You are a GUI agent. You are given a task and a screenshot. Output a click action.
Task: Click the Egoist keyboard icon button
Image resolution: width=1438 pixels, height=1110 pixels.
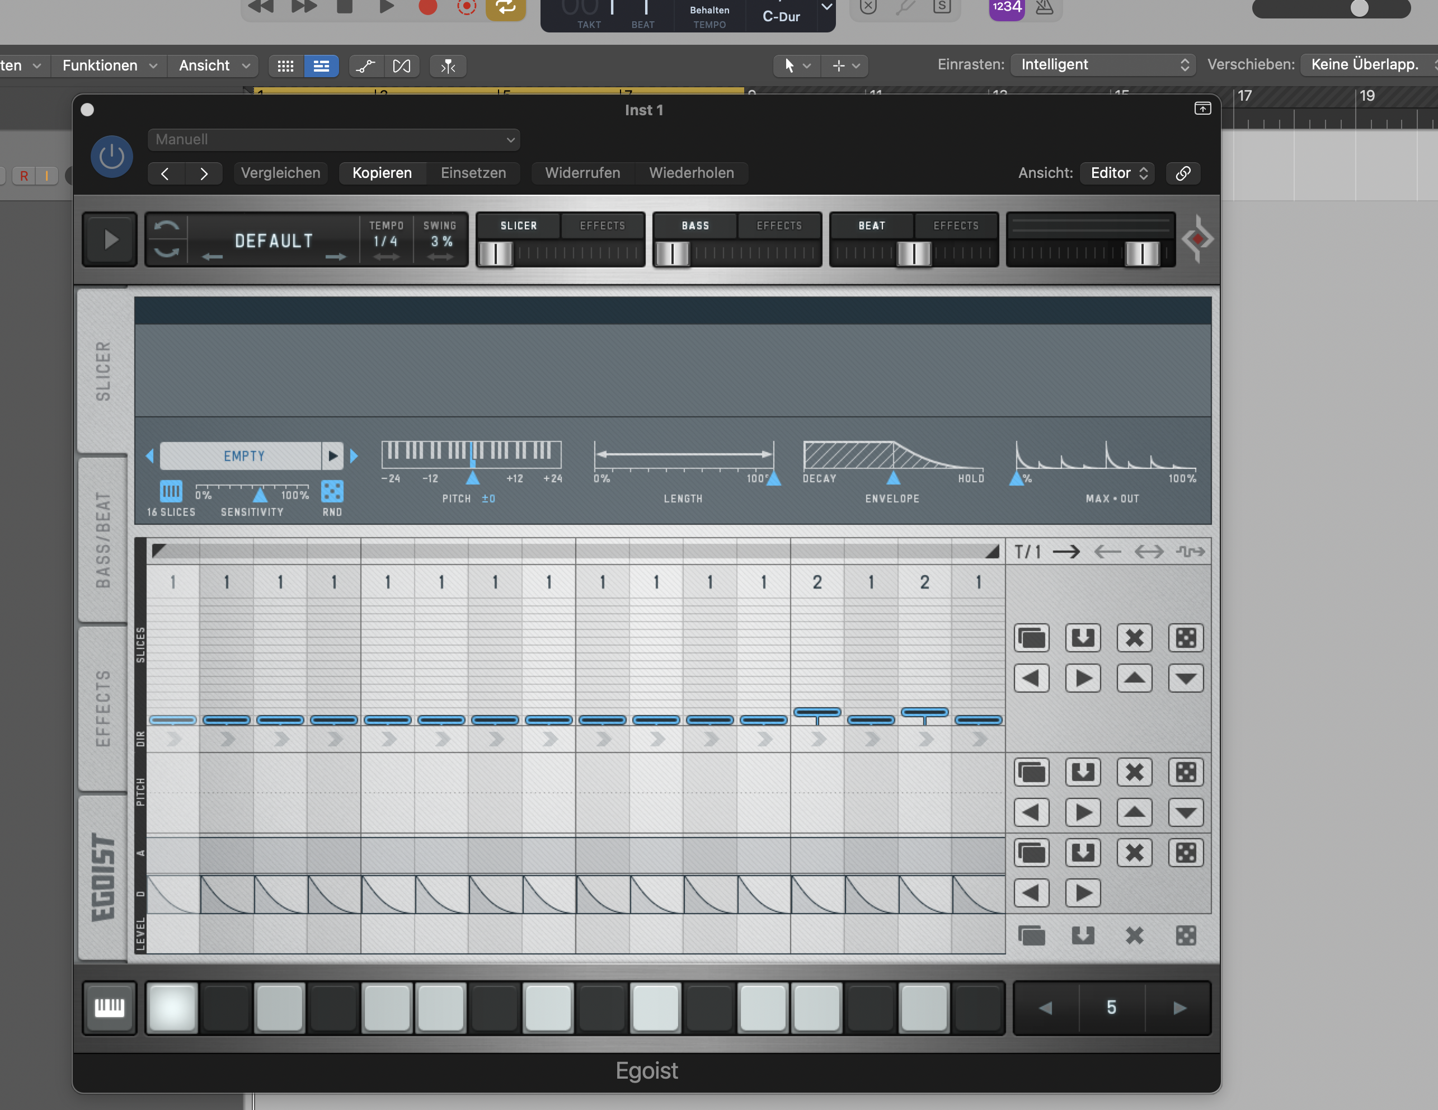(109, 1007)
